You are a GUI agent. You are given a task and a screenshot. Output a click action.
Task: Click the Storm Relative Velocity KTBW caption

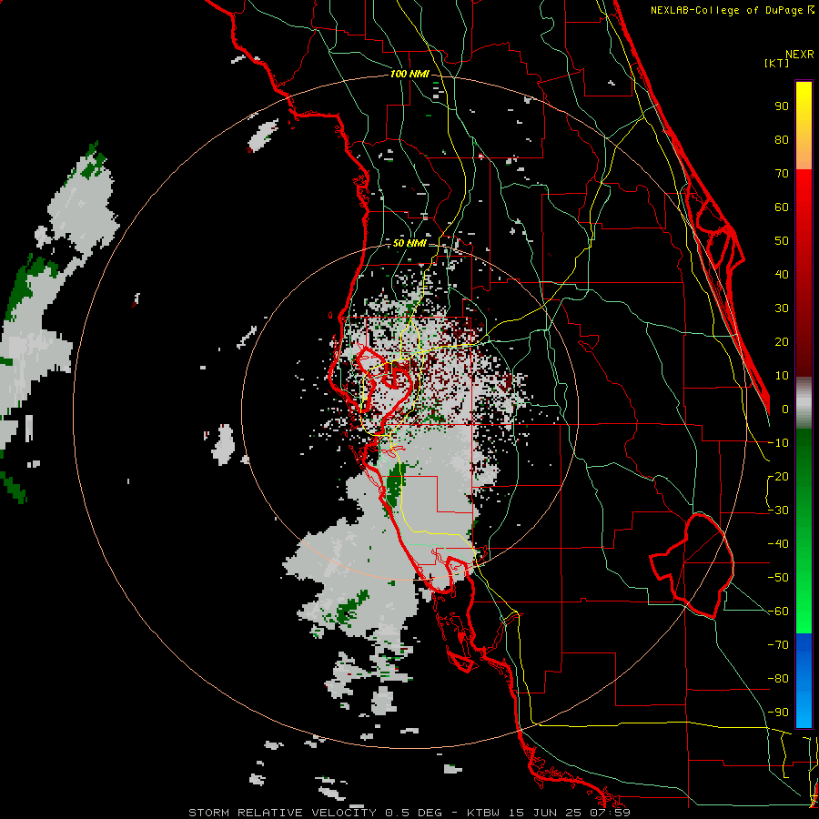coord(409,813)
